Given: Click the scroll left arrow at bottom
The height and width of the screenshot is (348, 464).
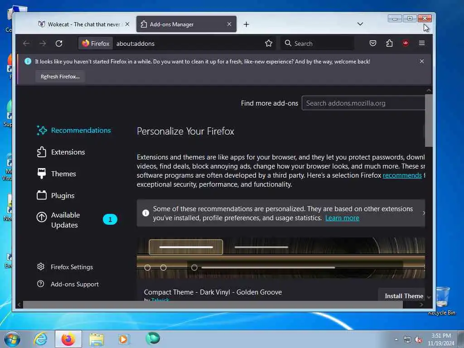Looking at the screenshot, I should click(19, 304).
